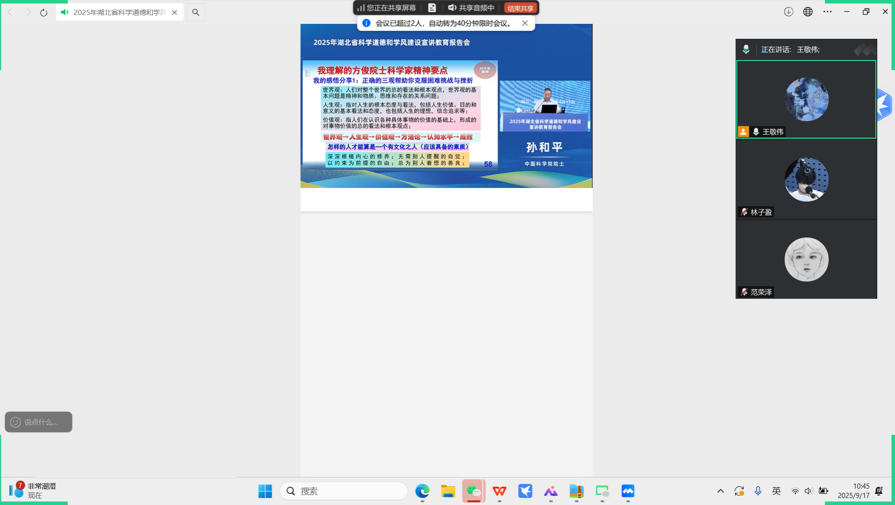Expand the system tray hidden icons chevron
The width and height of the screenshot is (895, 505).
tap(720, 491)
